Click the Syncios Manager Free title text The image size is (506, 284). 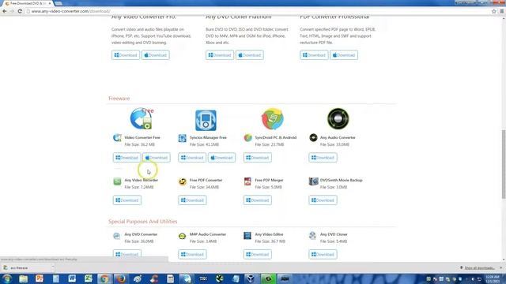click(x=208, y=137)
